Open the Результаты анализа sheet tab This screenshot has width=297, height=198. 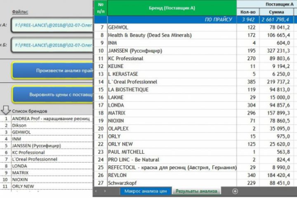point(196,191)
